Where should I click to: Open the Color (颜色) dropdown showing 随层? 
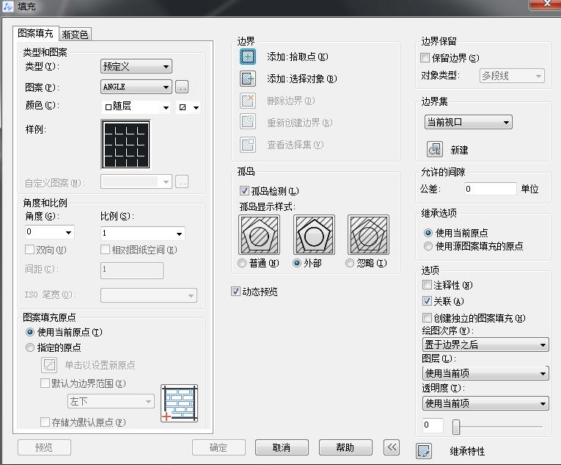tap(136, 107)
